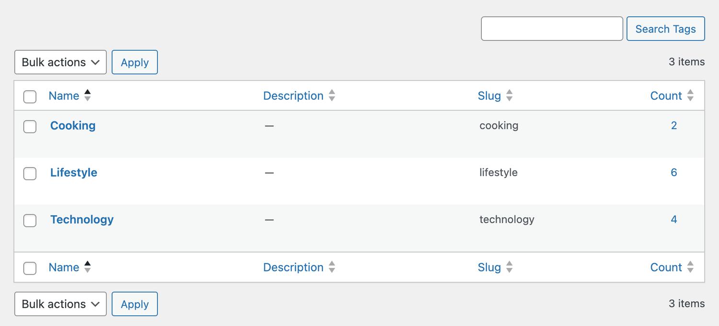This screenshot has height=326, width=719.
Task: Click the Description column sort icon
Action: point(332,96)
